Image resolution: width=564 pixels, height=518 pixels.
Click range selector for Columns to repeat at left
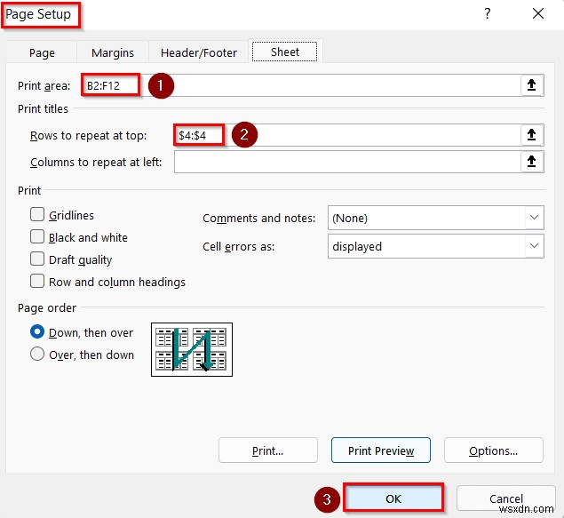(x=532, y=162)
